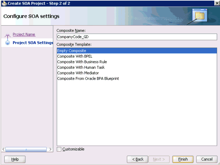Image resolution: width=220 pixels, height=165 pixels.
Task: Enable the Customizable checkbox
Action: [59, 149]
